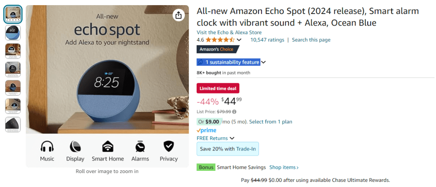Click the Privacy shield icon
The width and height of the screenshot is (436, 187).
(169, 147)
